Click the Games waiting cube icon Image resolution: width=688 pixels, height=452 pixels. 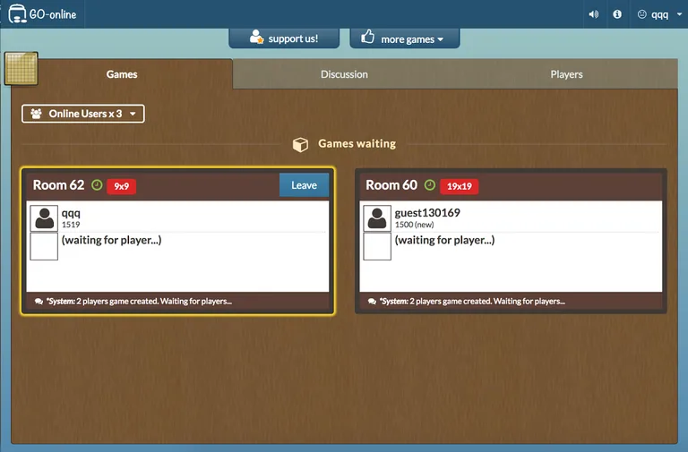pyautogui.click(x=300, y=144)
